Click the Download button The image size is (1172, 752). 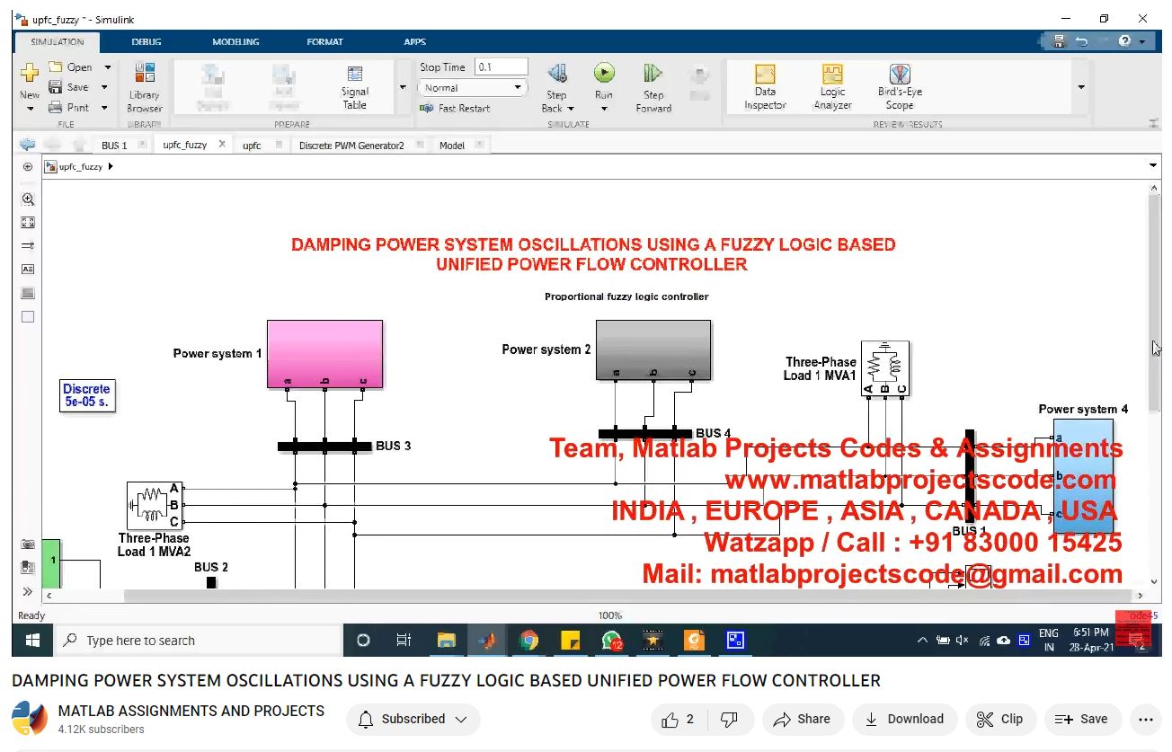point(904,719)
